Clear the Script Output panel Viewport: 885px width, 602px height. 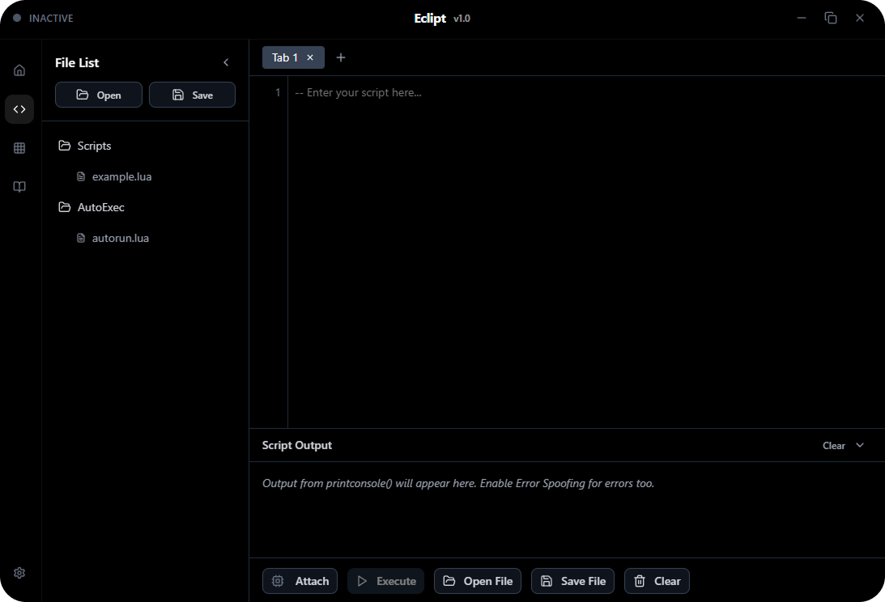834,446
